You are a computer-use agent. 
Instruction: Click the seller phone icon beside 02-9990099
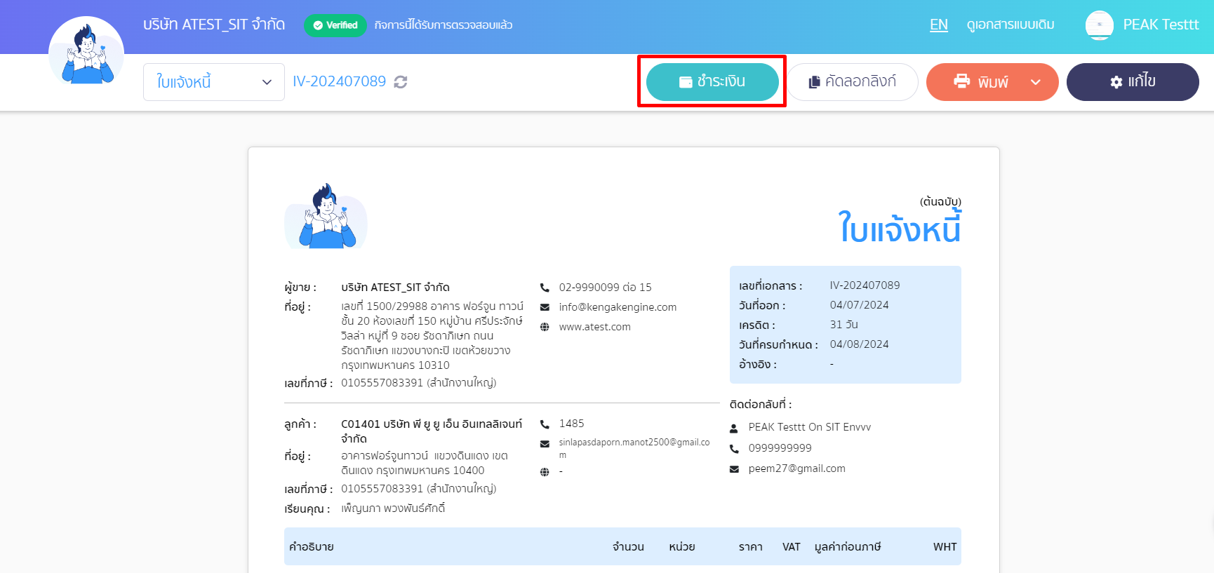tap(545, 288)
